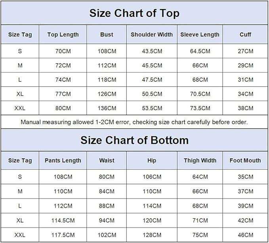Select the 43.5CM shoulder width cell
The image size is (269, 243).
[x=152, y=51]
